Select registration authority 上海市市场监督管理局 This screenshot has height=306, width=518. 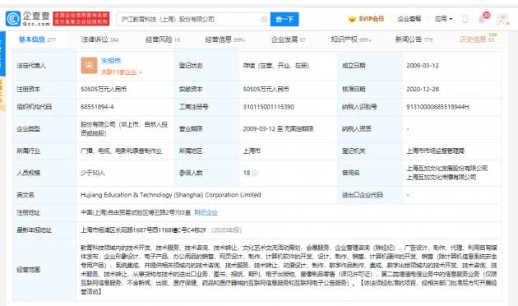(436, 151)
